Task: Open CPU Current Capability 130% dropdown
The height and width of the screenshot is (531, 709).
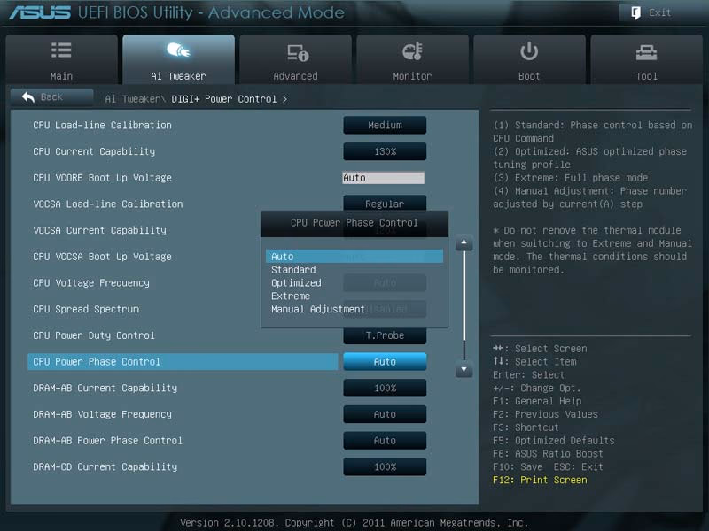Action: click(385, 151)
